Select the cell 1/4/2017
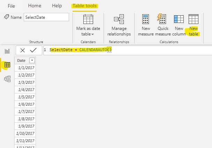This screenshot has width=212, height=148. (x=25, y=90)
